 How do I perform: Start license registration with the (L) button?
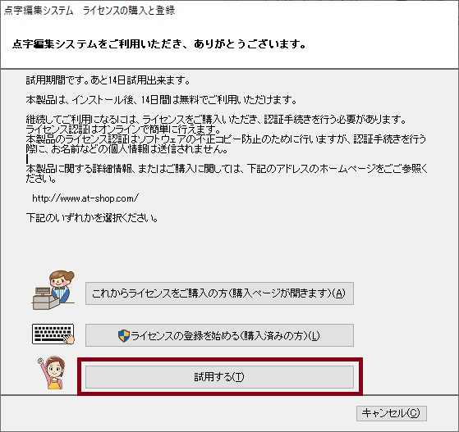tap(219, 335)
